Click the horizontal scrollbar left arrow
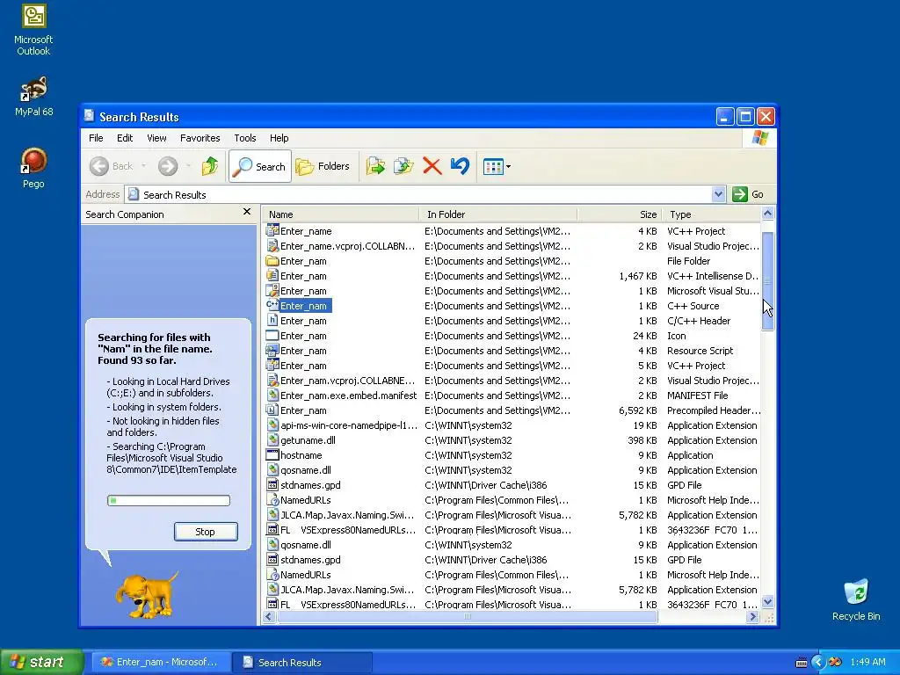The image size is (900, 675). coord(269,617)
